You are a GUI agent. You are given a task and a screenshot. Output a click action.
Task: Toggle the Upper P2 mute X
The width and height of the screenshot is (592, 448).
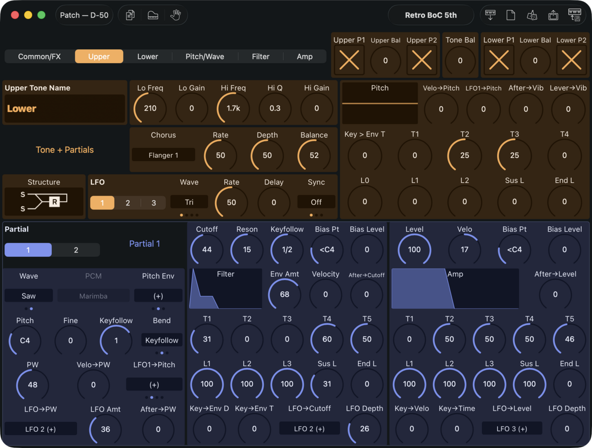pos(422,60)
